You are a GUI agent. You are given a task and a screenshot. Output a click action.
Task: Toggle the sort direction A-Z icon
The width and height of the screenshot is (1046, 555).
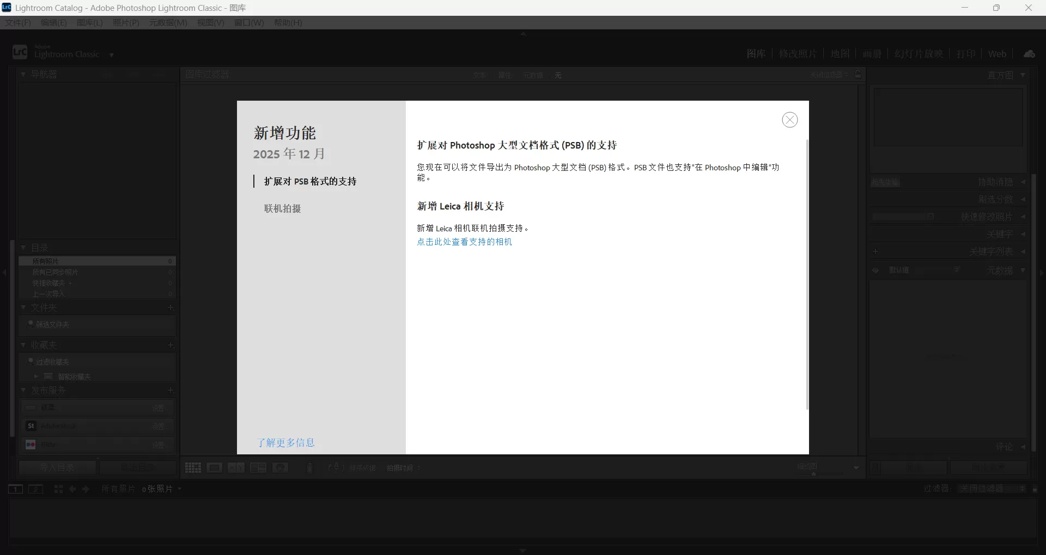pyautogui.click(x=336, y=468)
